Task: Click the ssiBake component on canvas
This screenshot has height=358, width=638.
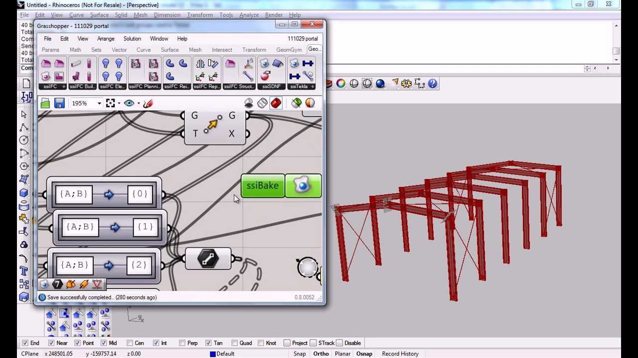Action: pos(282,186)
